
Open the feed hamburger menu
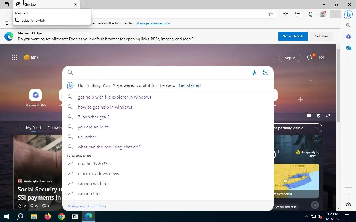[18, 128]
